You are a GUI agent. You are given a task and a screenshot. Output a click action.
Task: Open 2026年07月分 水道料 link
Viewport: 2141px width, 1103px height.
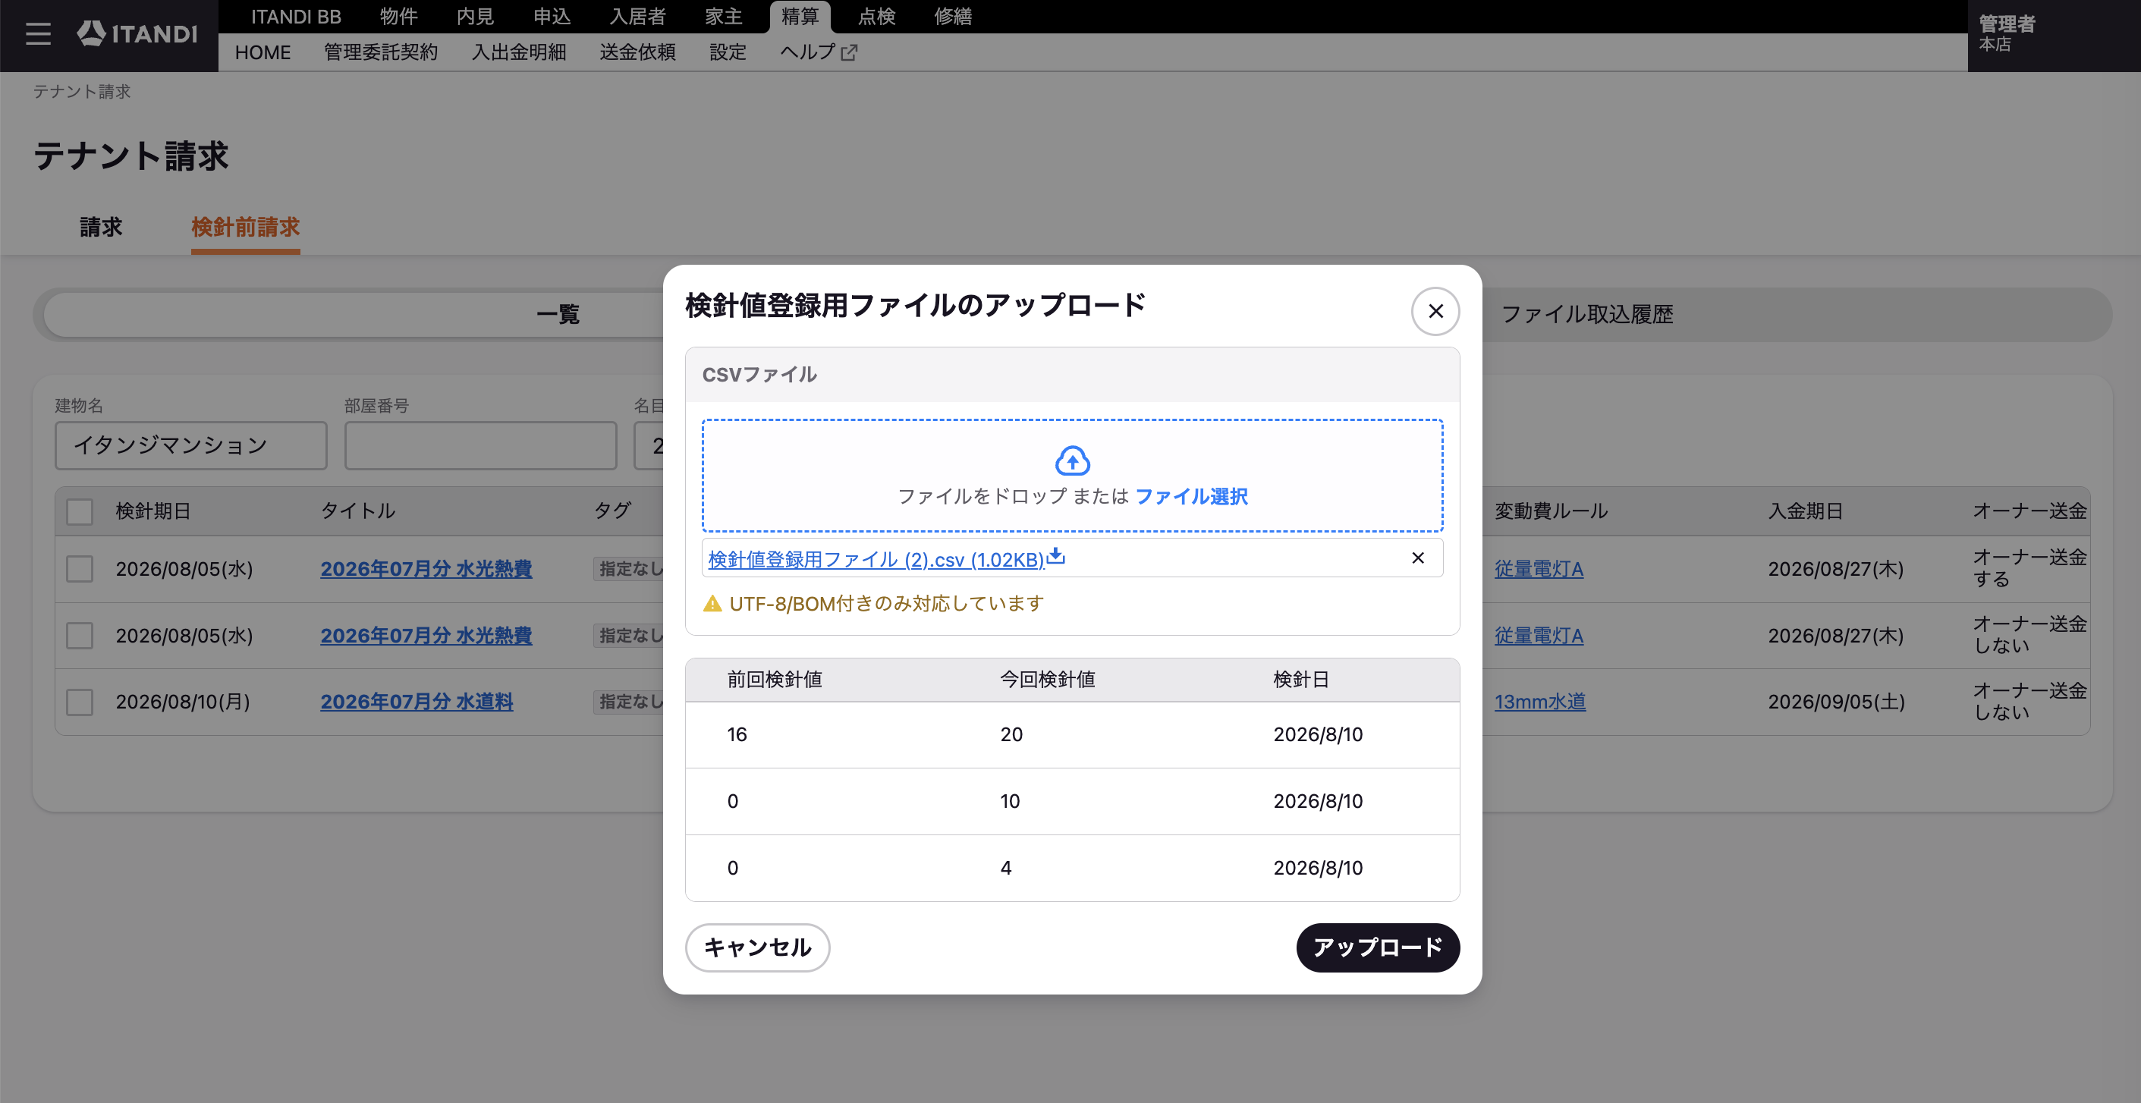[417, 702]
